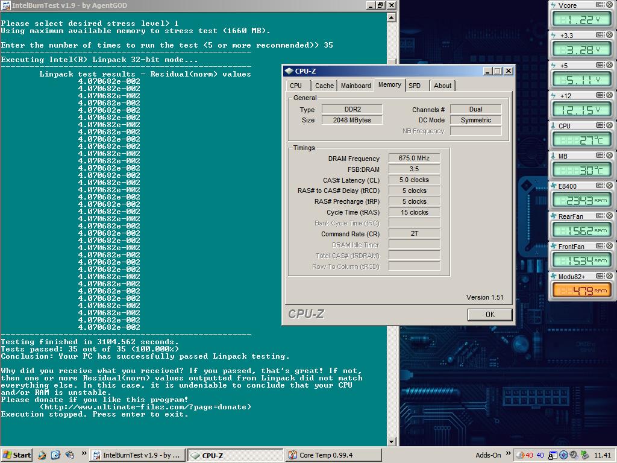Open the Start menu

[x=16, y=455]
